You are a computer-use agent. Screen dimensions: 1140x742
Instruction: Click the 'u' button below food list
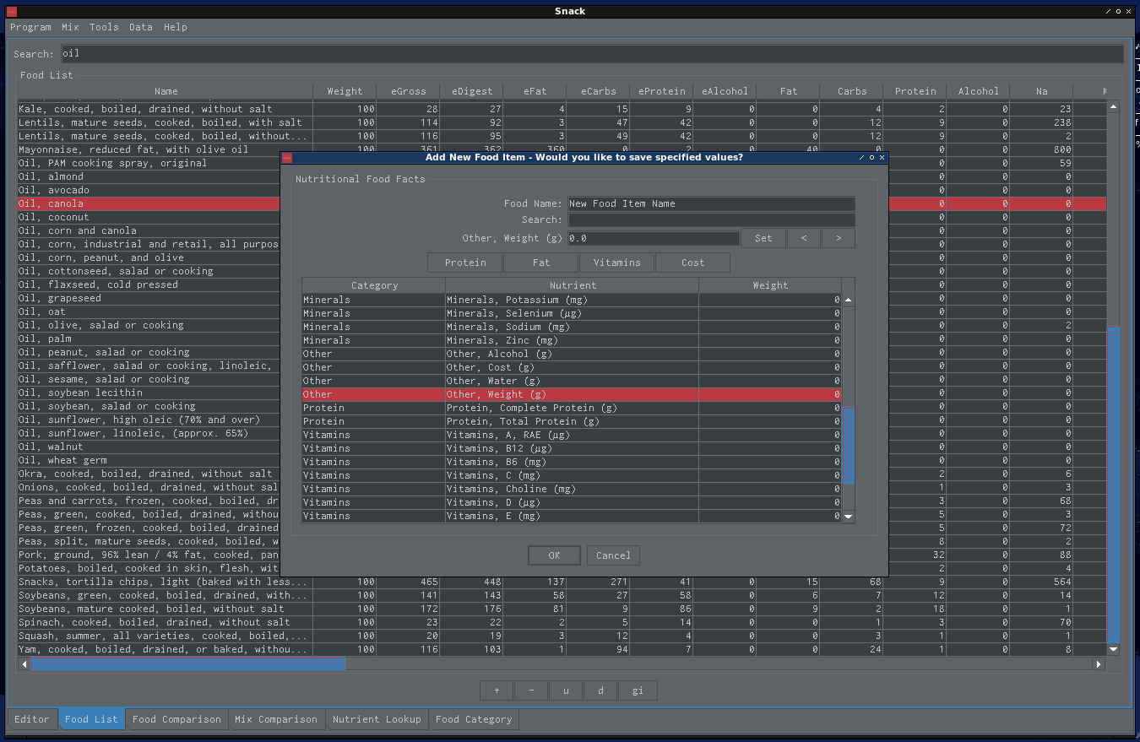[x=566, y=691]
